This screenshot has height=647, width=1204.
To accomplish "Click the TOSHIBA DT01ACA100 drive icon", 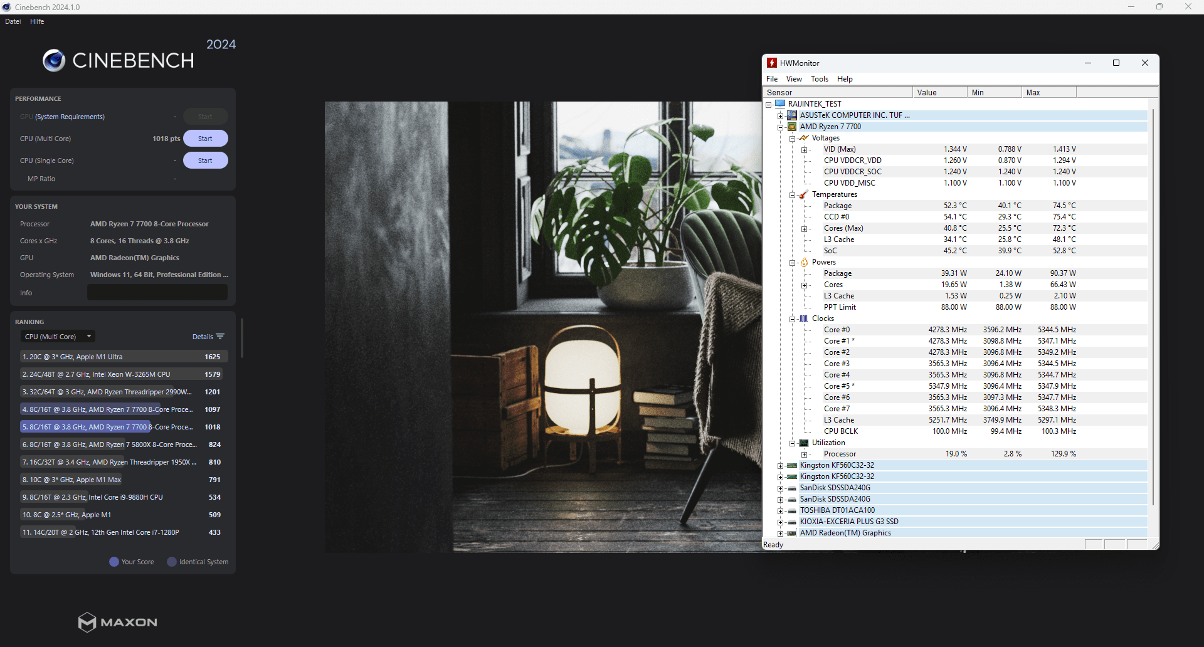I will pos(792,510).
